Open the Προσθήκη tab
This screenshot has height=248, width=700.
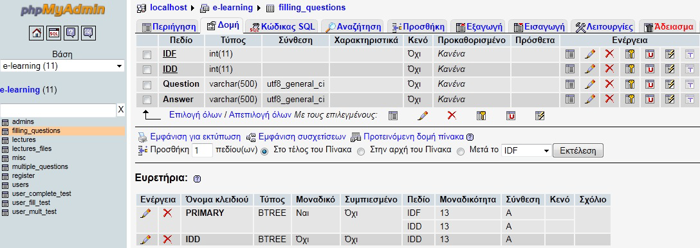click(418, 27)
